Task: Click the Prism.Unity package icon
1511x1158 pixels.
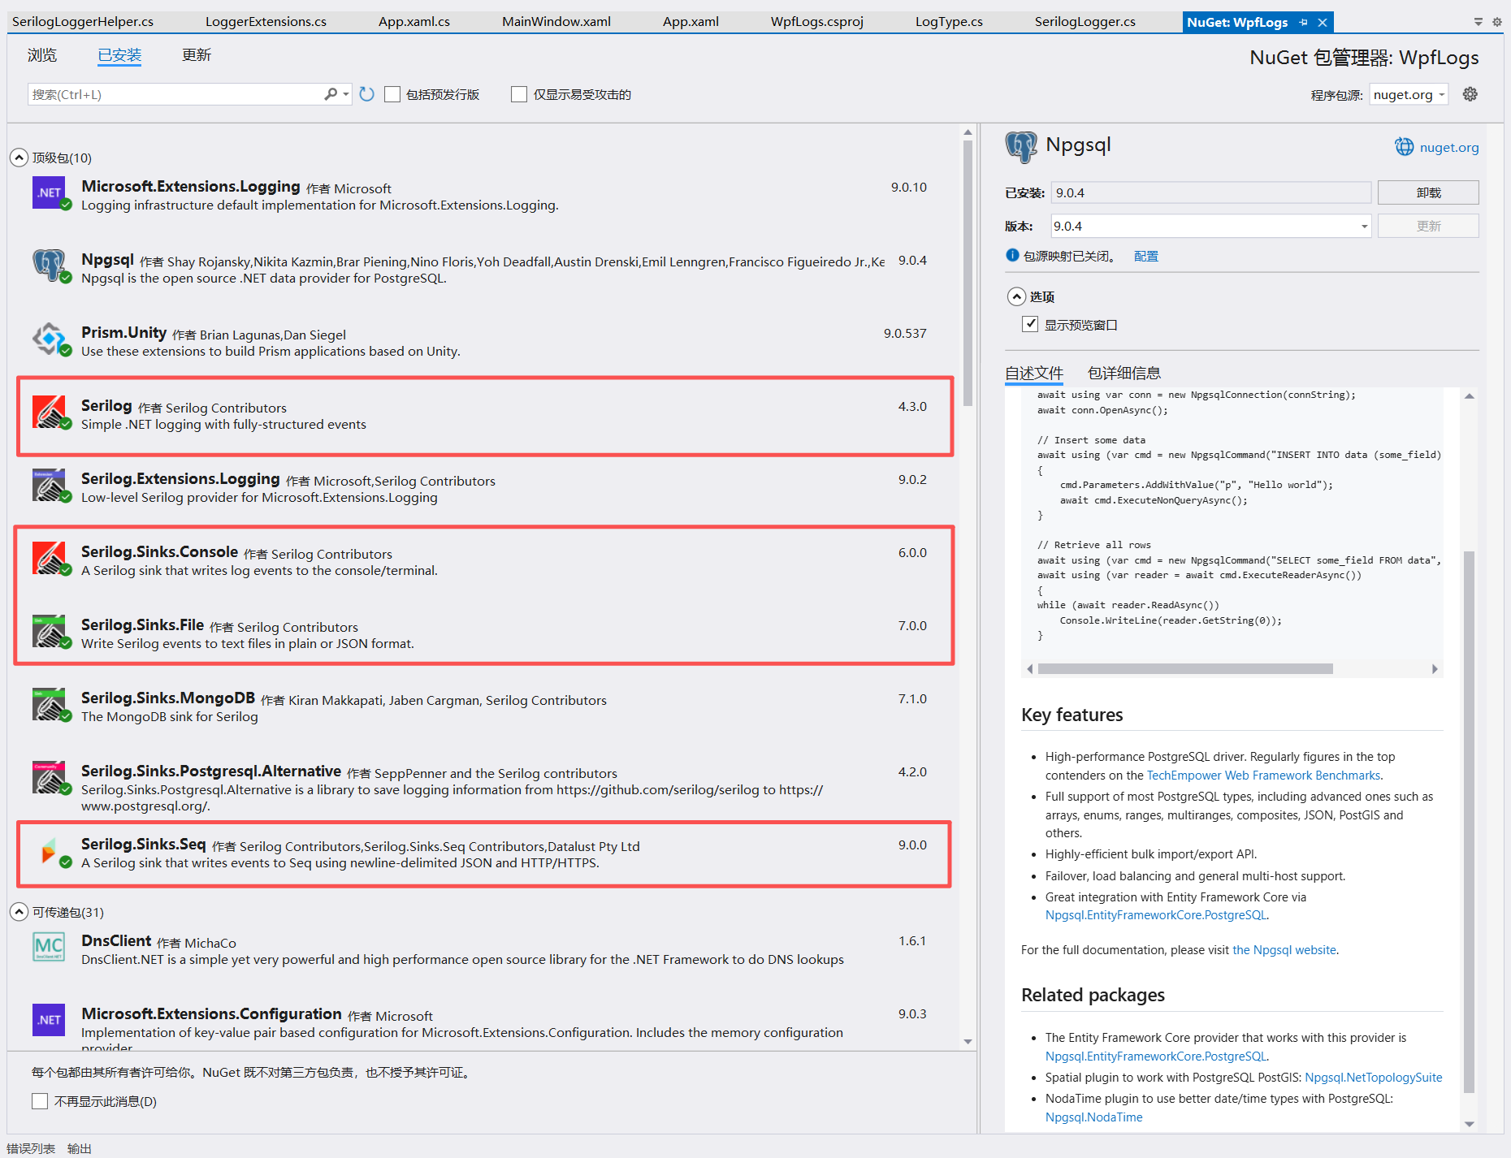Action: tap(49, 338)
